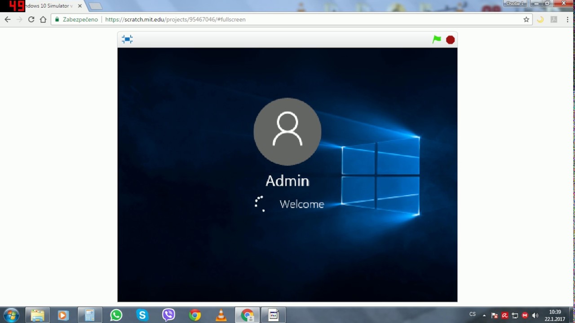Go forward to the next page
The width and height of the screenshot is (575, 323).
point(19,19)
